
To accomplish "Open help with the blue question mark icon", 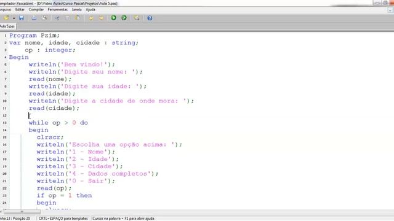I will coord(150,18).
